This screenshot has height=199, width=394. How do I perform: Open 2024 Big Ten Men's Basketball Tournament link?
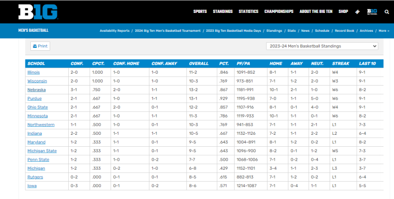point(167,31)
